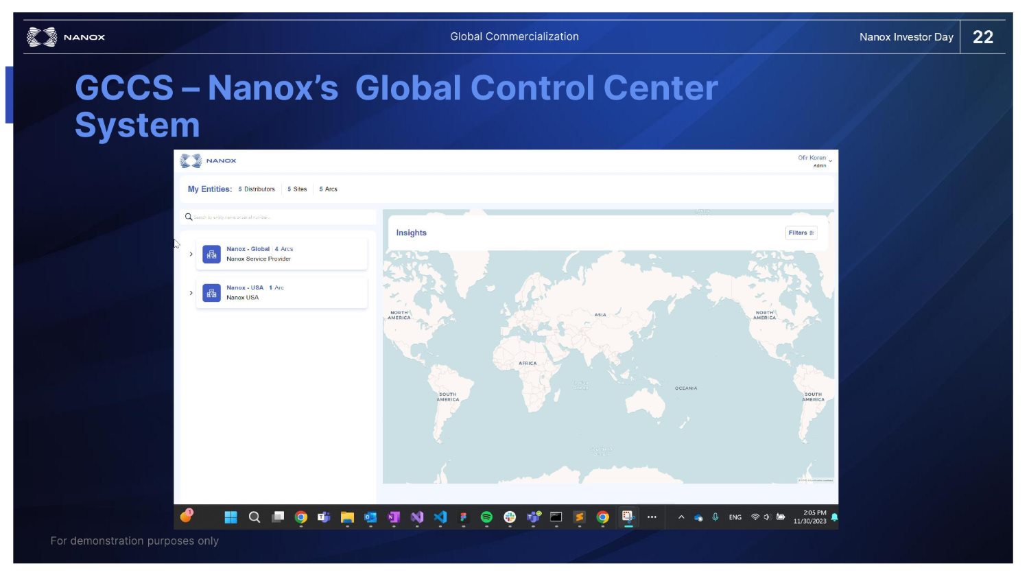The width and height of the screenshot is (1029, 579).
Task: Click the Nanox - Global building icon
Action: (x=212, y=255)
